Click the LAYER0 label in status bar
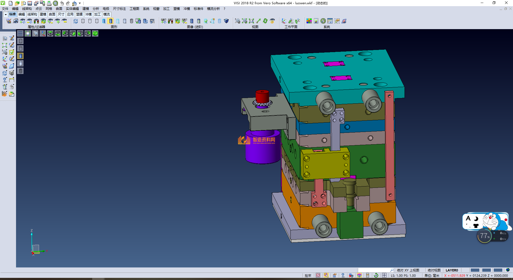Viewport: 513px width, 280px height. 452,270
